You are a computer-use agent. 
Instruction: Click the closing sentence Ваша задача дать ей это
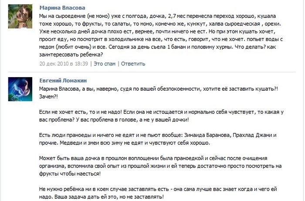[102, 197]
